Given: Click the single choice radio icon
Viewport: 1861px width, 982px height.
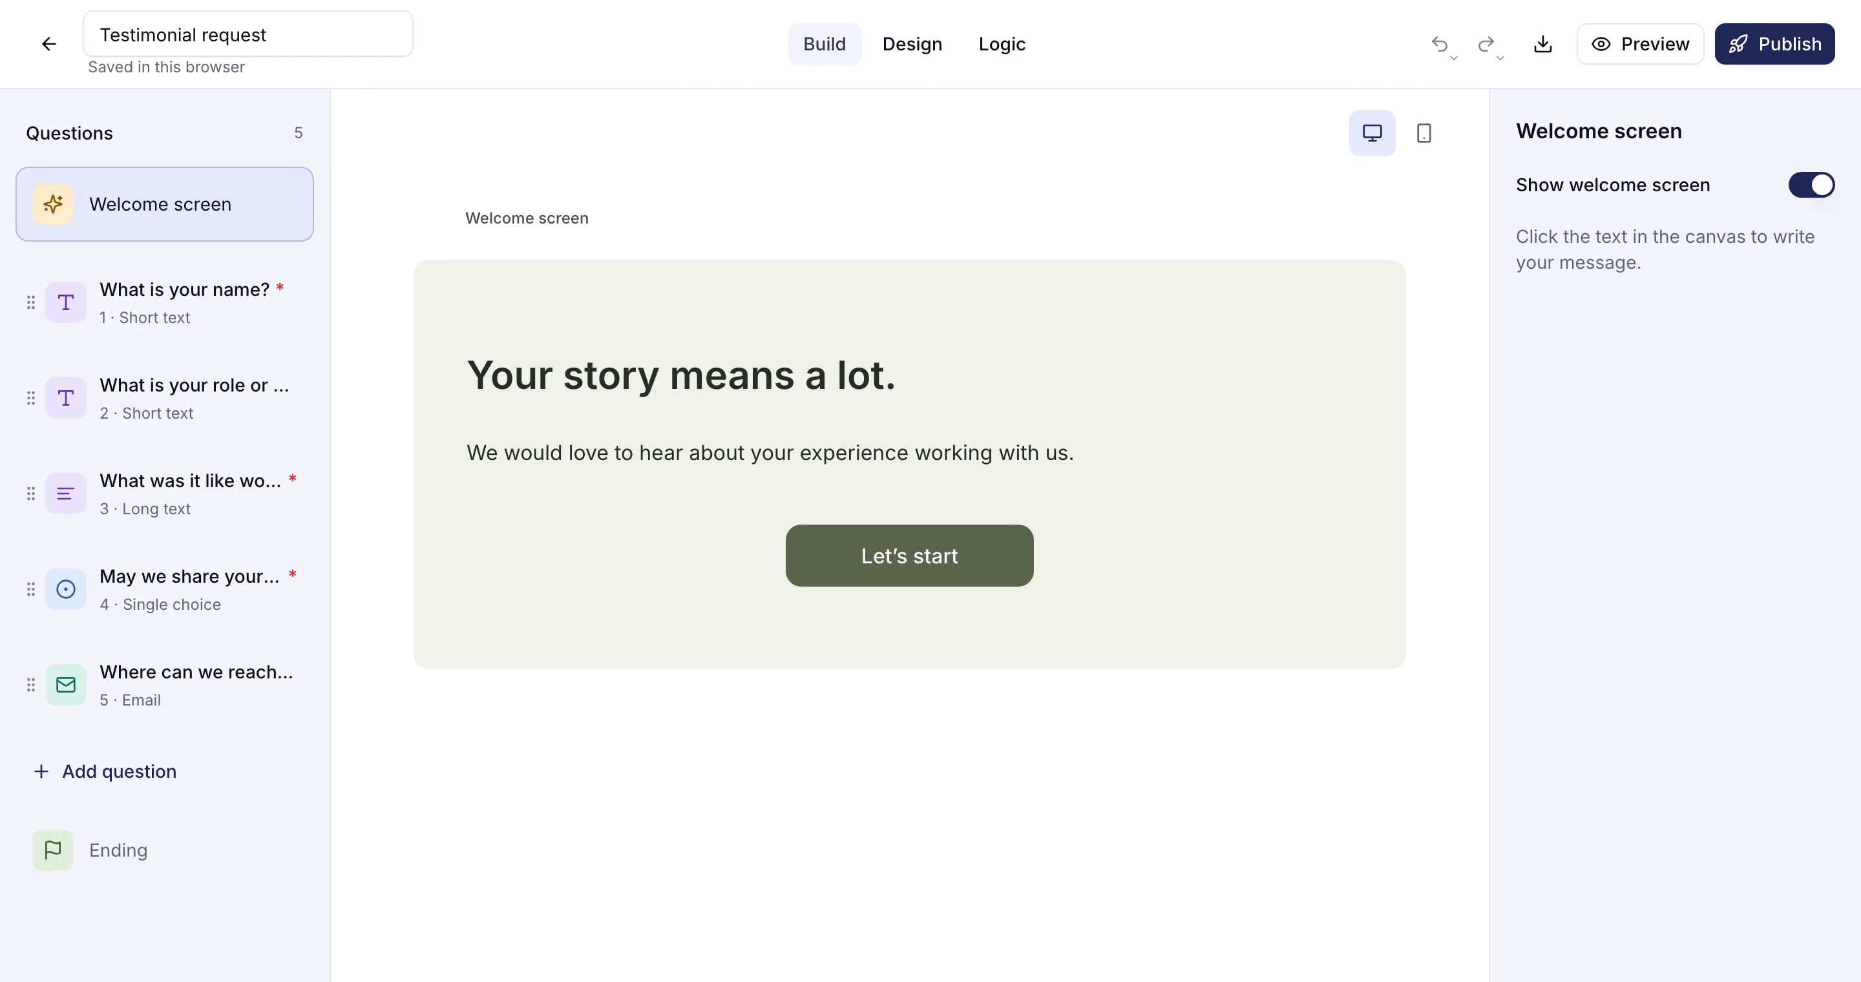Looking at the screenshot, I should [66, 589].
